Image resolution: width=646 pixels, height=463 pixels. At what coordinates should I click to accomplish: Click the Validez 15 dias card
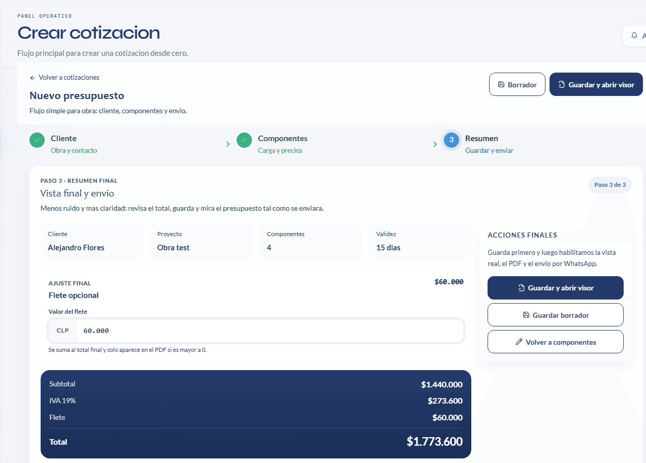point(419,242)
